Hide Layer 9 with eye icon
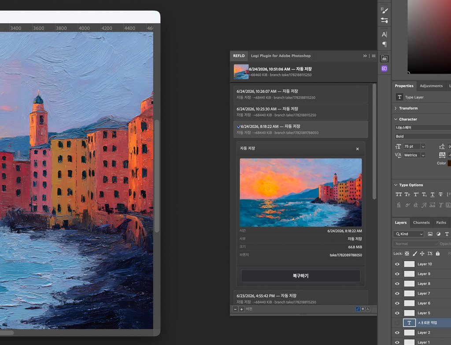Image resolution: width=451 pixels, height=345 pixels. coord(397,274)
